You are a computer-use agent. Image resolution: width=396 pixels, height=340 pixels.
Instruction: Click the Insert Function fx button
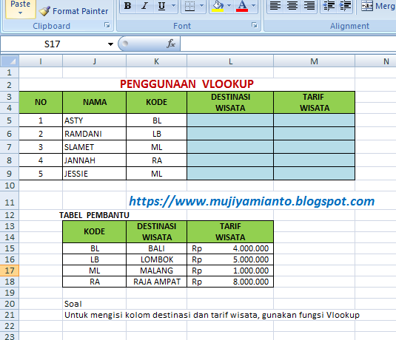click(x=171, y=44)
